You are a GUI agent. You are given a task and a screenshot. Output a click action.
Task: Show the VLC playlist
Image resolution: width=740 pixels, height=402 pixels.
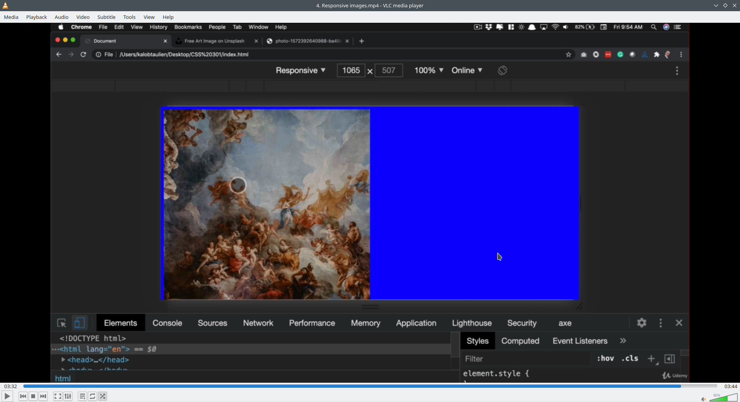pos(82,396)
